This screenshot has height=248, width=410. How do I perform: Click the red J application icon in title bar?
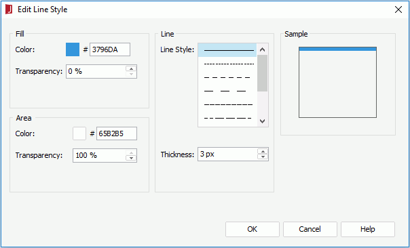[9, 9]
